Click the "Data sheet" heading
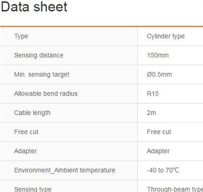Image resolution: width=203 pixels, height=192 pixels. [x=34, y=7]
